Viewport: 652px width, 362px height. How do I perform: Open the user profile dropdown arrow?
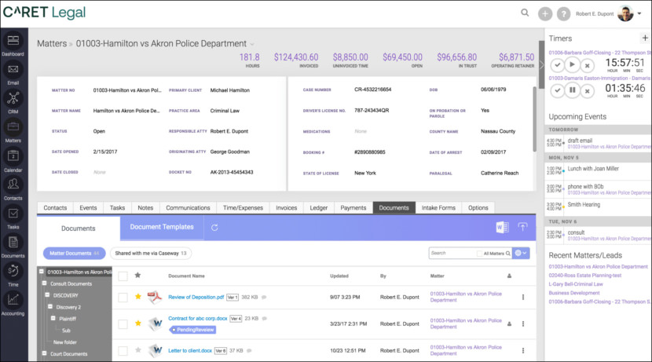pos(639,13)
